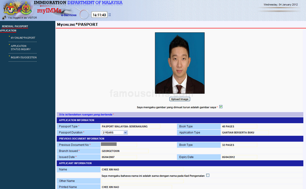Open MYONLINE*PASPORT in the sidebar
The height and width of the screenshot is (189, 306).
(23, 38)
